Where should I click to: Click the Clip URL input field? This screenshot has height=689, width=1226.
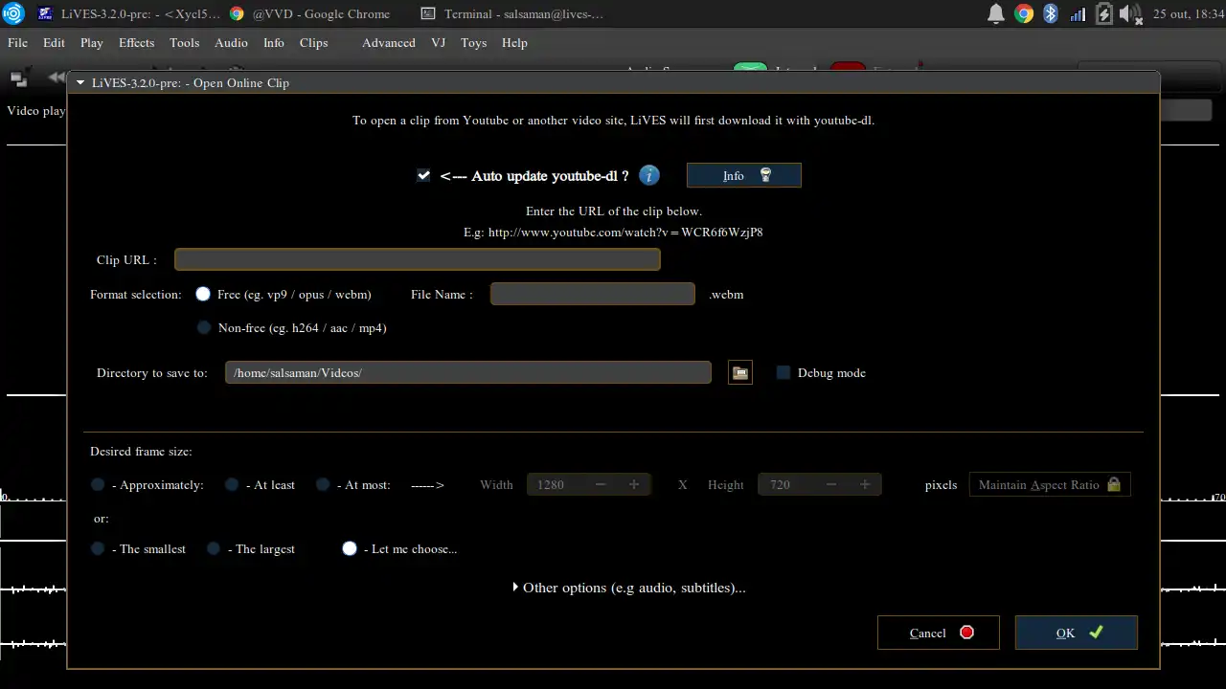(418, 259)
